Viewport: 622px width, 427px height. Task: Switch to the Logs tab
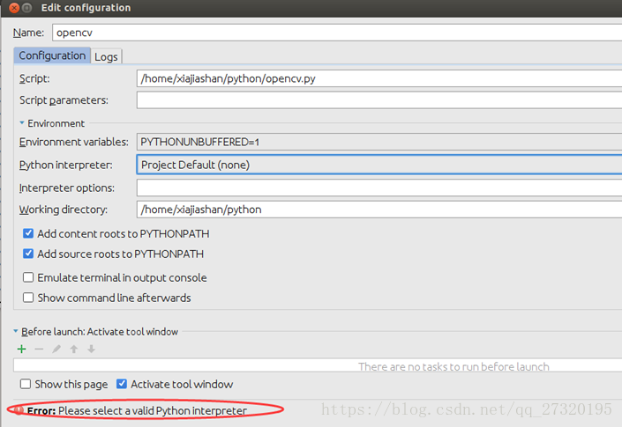pyautogui.click(x=106, y=56)
